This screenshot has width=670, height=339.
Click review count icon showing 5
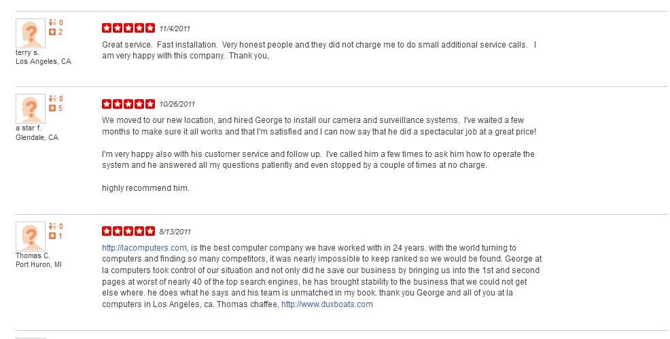pyautogui.click(x=52, y=108)
